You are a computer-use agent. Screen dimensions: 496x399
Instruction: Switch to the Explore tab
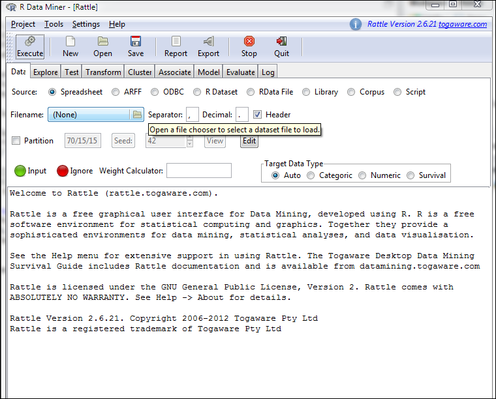(46, 72)
